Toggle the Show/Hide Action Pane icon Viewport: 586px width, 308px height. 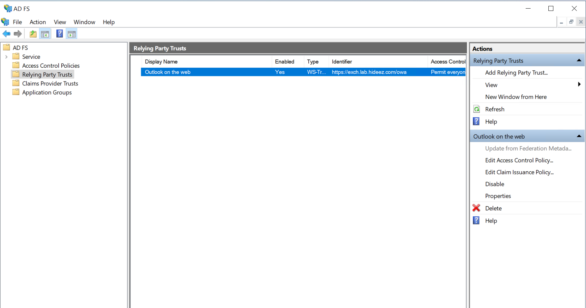(72, 34)
